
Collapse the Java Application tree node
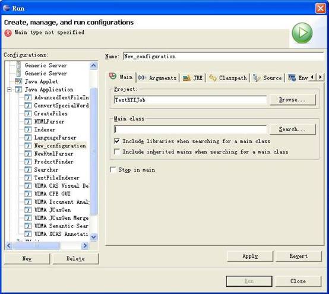pyautogui.click(x=10, y=90)
